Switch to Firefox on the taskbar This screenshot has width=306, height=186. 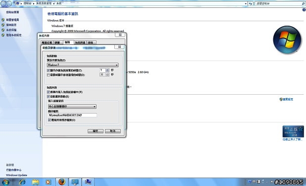tap(62, 182)
